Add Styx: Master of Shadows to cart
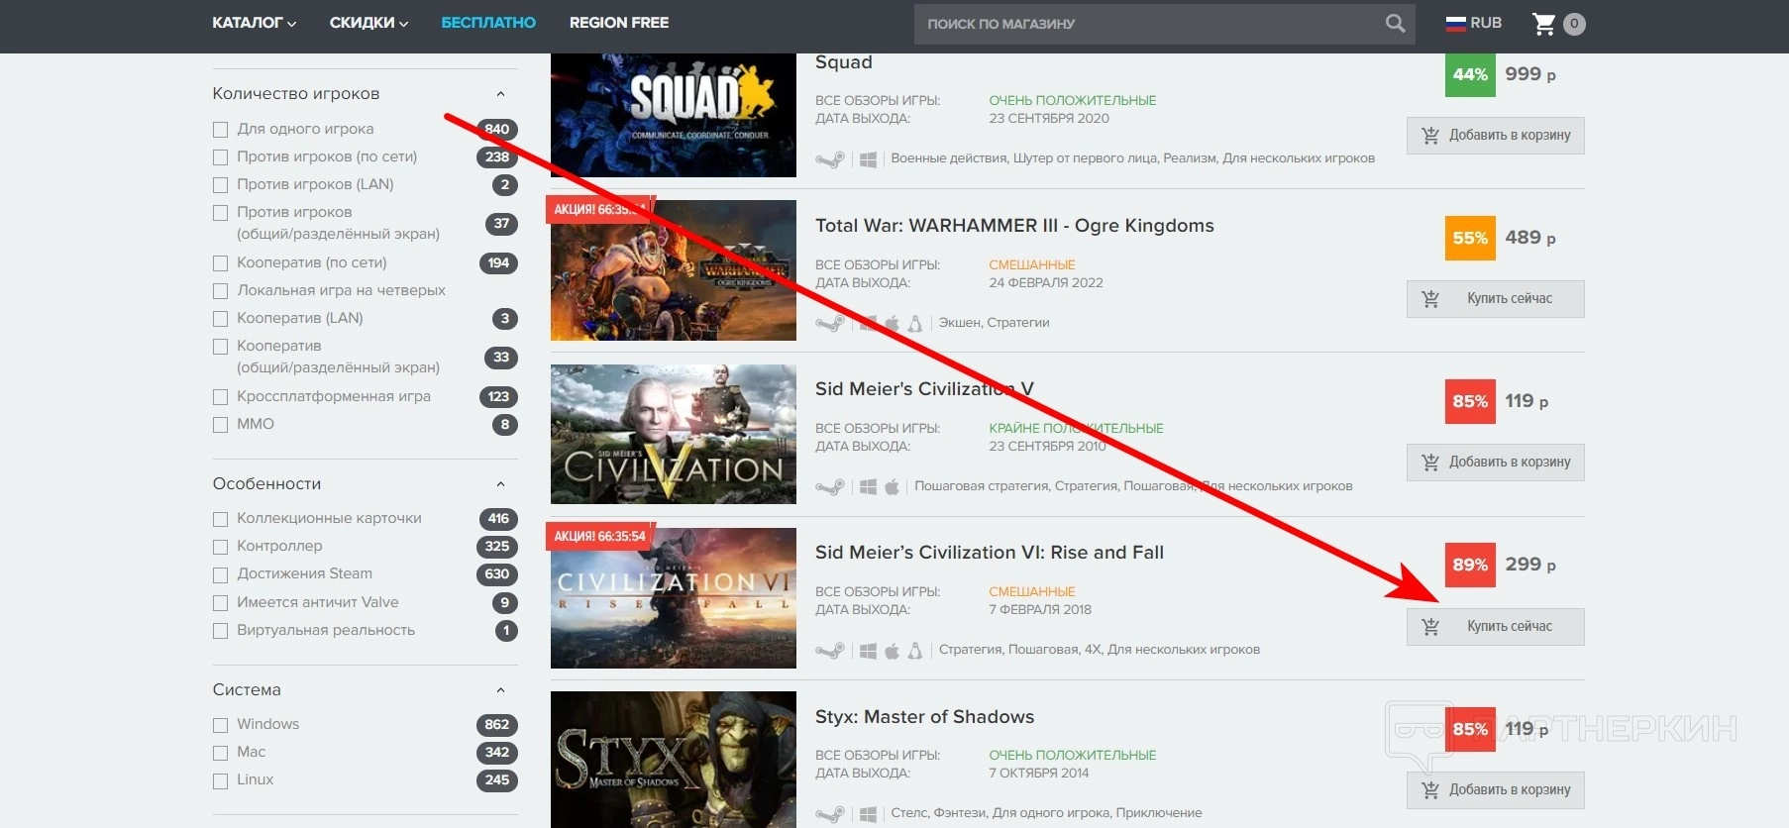This screenshot has width=1789, height=828. [x=1495, y=790]
